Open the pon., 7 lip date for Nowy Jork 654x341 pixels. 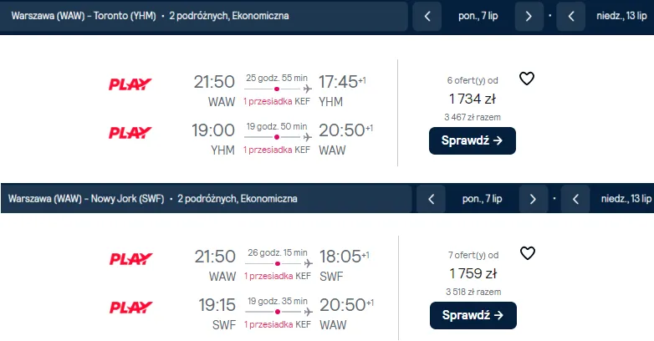(483, 199)
